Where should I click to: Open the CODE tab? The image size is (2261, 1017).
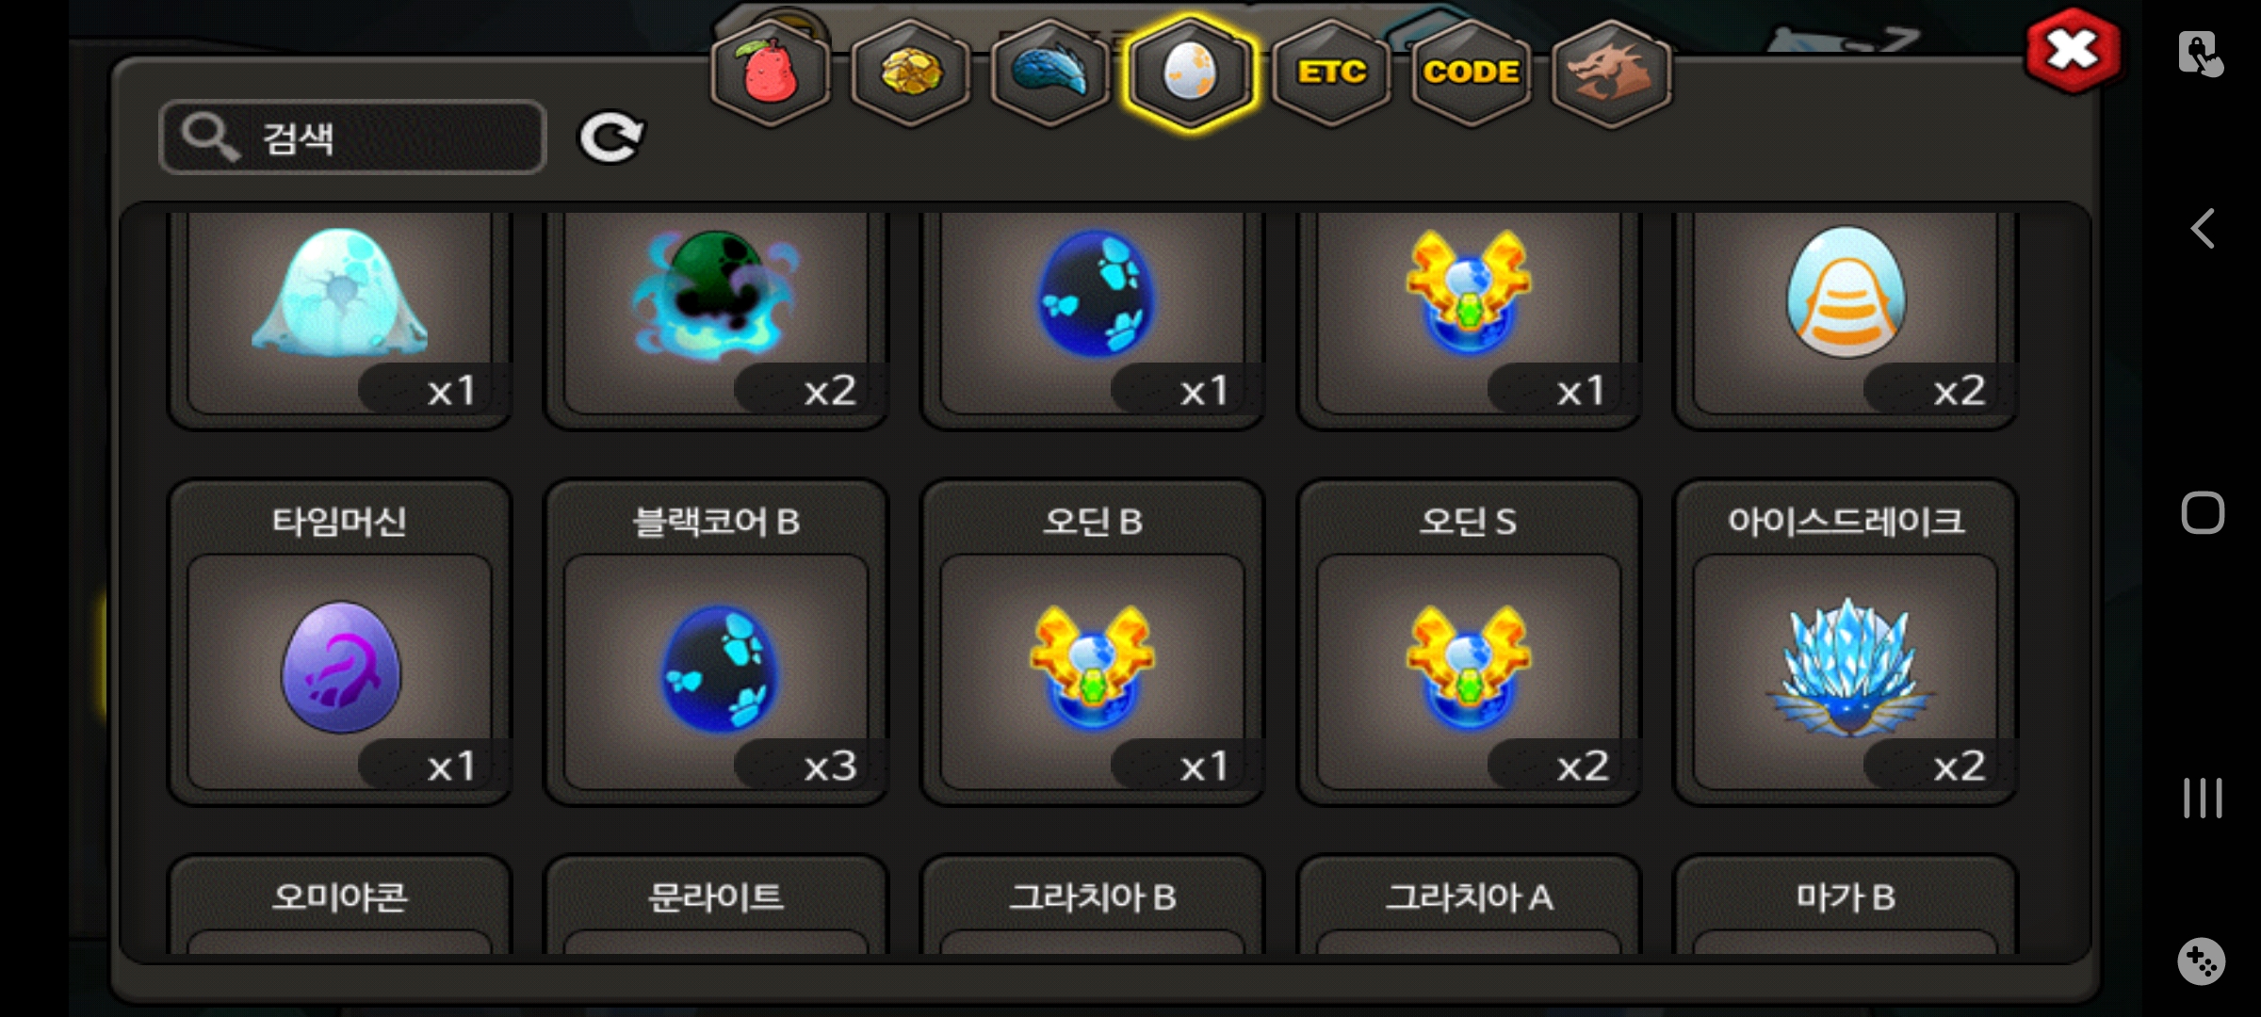coord(1471,73)
